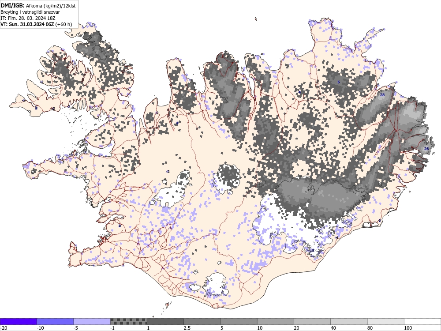Click the dark purple -20 to -10 legend swatch
Image resolution: width=441 pixels, height=331 pixels.
coord(18,321)
